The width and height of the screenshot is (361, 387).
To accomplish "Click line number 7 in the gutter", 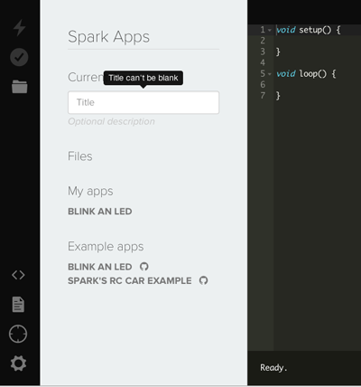I will click(263, 96).
